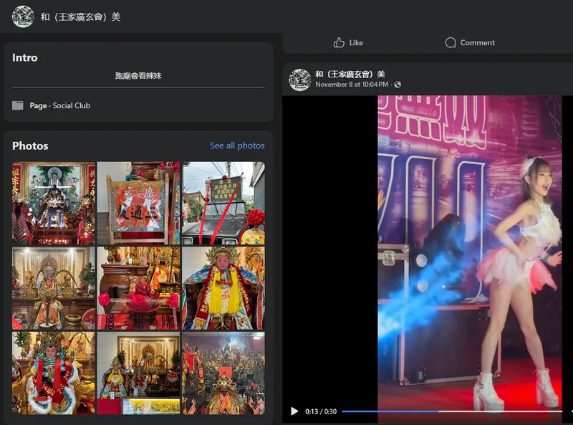
Task: Seek on the video progress bar
Action: pos(452,411)
